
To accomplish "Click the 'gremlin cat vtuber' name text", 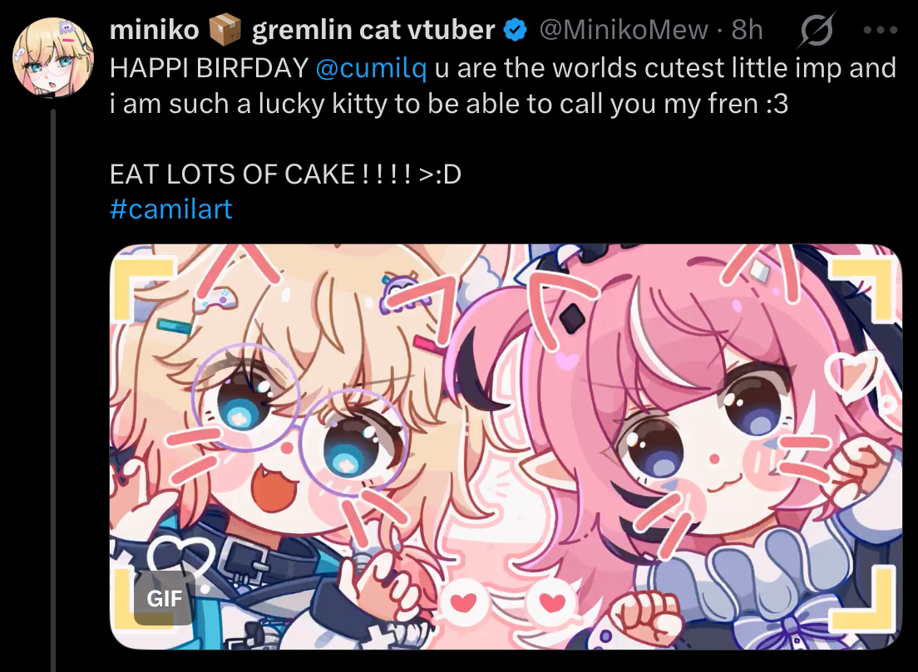I will click(373, 30).
